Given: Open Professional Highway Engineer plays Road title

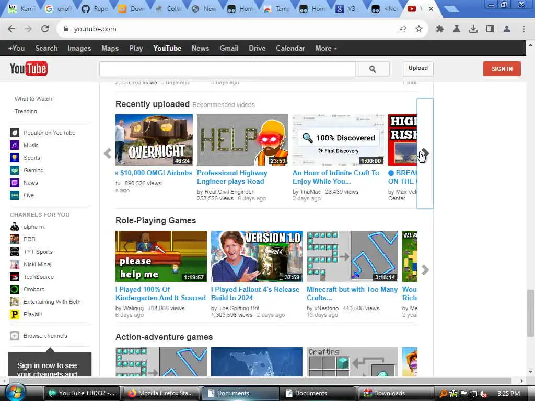Looking at the screenshot, I should click(x=232, y=178).
